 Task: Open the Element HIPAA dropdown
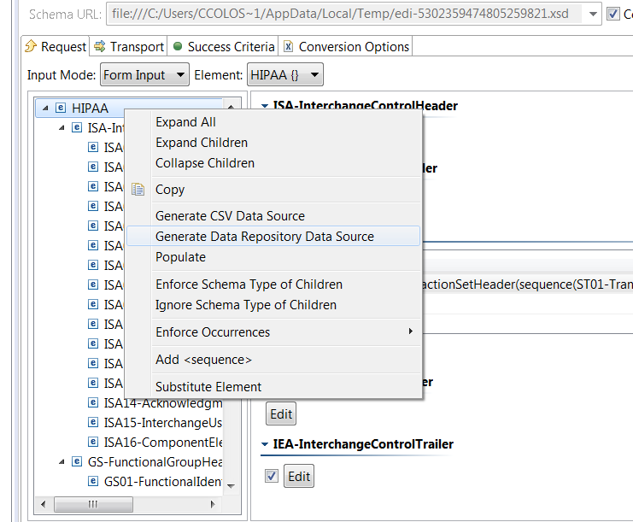pyautogui.click(x=285, y=75)
